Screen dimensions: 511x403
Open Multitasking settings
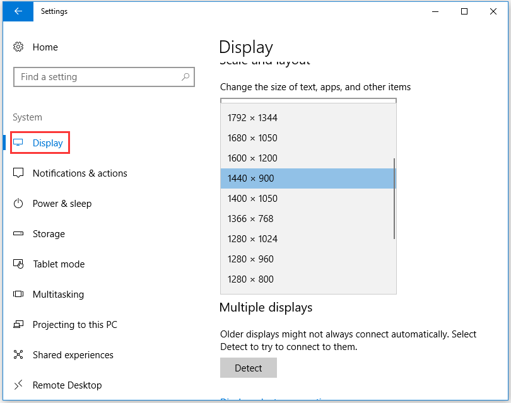58,295
